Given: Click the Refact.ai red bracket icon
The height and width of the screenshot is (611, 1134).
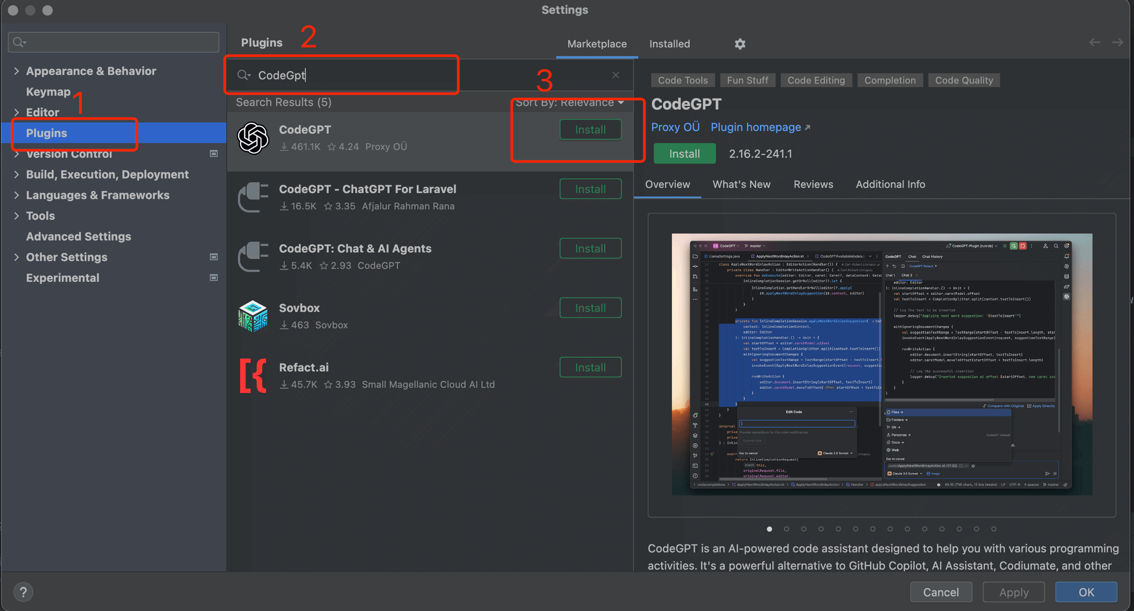Looking at the screenshot, I should click(253, 375).
